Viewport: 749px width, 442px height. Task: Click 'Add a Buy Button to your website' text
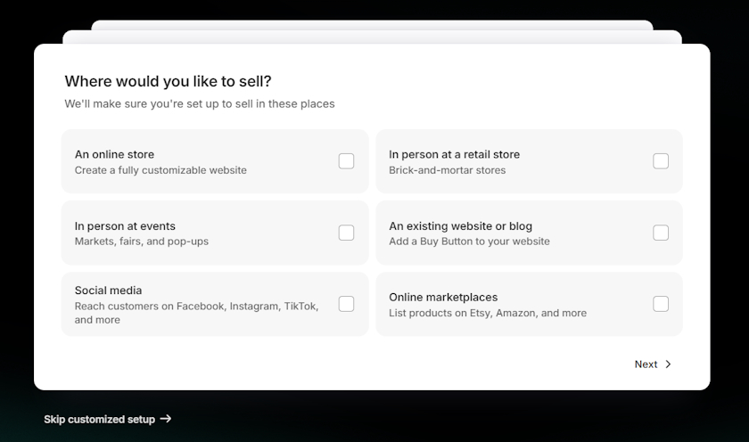click(x=469, y=241)
